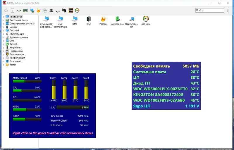Expand the Мультимедиа tree node arrow
The height and width of the screenshot is (150, 234).
point(4,34)
